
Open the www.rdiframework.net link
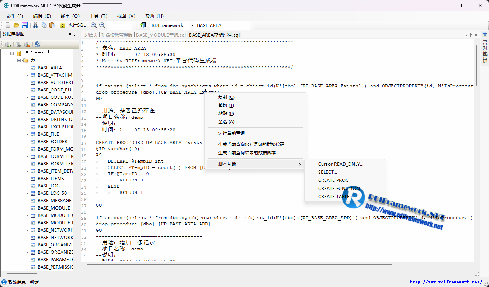[x=446, y=282]
